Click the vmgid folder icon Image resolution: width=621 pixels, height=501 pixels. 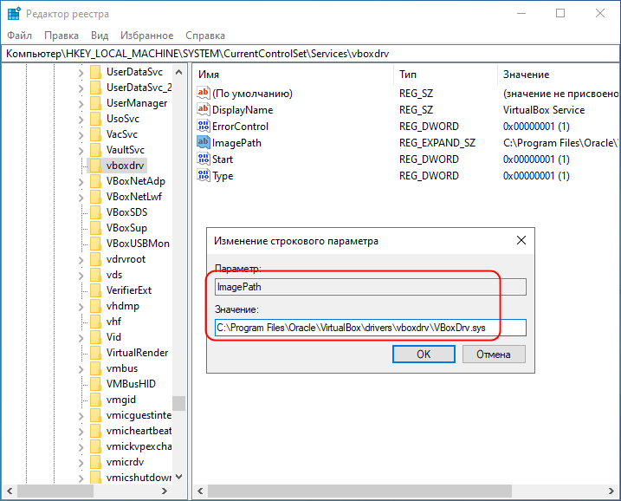95,400
